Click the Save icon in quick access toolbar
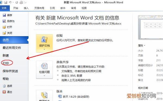This screenshot has height=101, width=163. click(6, 2)
